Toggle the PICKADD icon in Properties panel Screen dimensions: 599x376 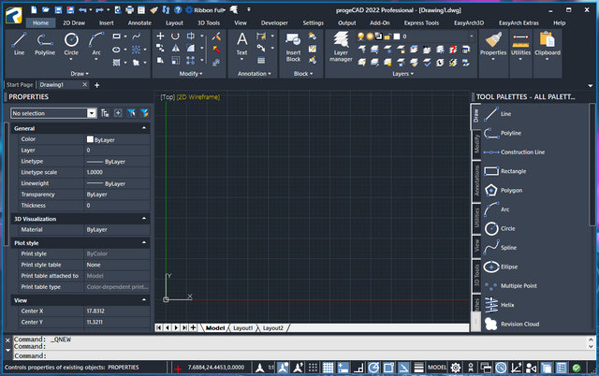[x=105, y=112]
